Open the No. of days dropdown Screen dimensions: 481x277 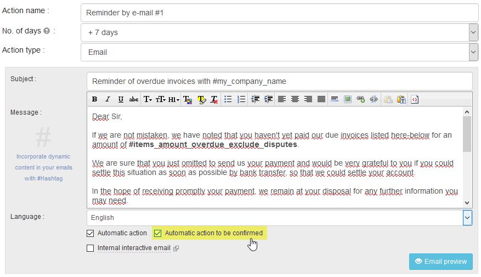(473, 32)
